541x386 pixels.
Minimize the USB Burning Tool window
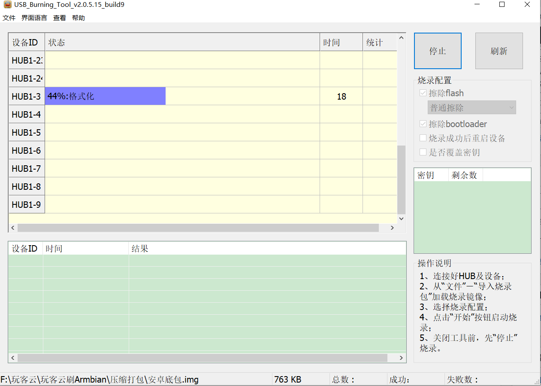click(477, 5)
